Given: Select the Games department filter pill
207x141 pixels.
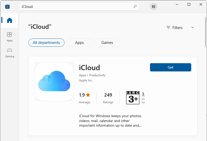Looking at the screenshot, I should (x=107, y=43).
